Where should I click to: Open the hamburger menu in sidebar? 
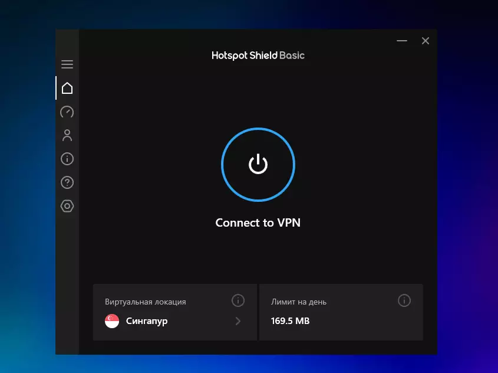point(67,64)
